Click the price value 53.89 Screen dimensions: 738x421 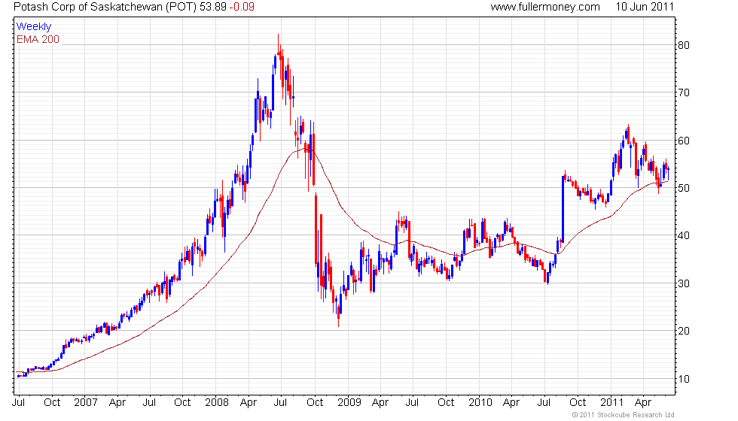click(212, 7)
